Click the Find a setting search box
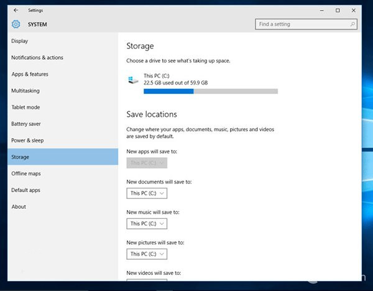Image resolution: width=373 pixels, height=291 pixels. [302, 24]
